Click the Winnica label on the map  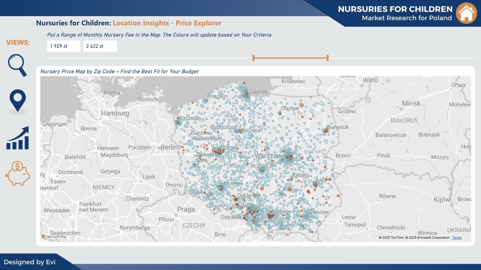coord(427,233)
